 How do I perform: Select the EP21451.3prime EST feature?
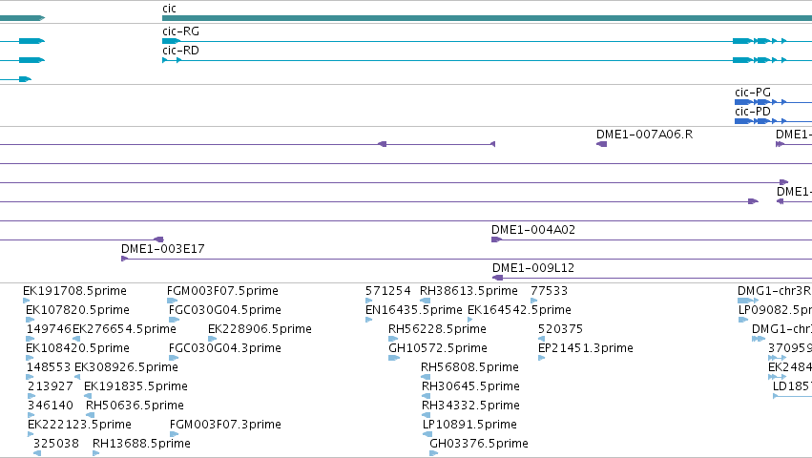[x=542, y=358]
